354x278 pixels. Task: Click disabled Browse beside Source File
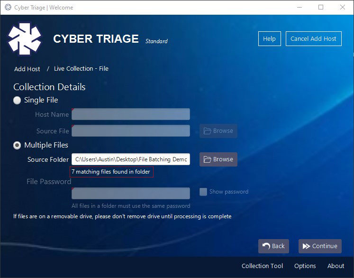click(x=218, y=131)
